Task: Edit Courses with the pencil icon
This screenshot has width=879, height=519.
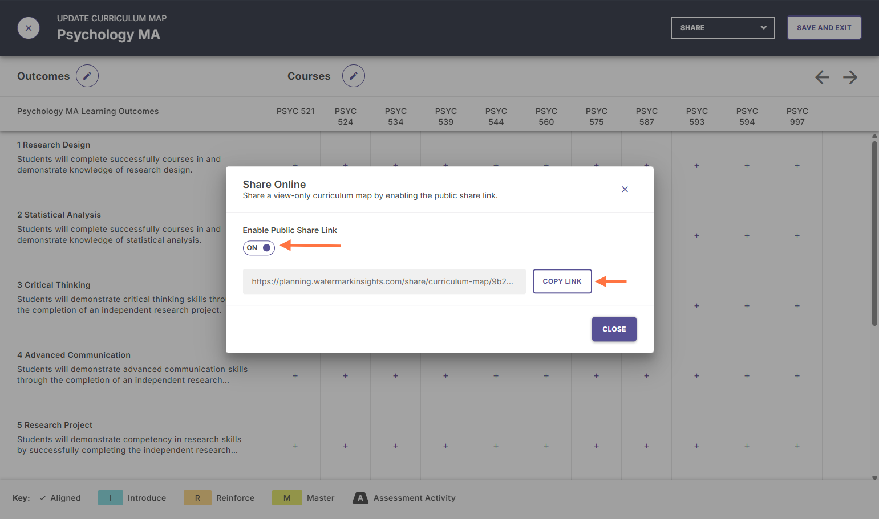Action: click(354, 76)
